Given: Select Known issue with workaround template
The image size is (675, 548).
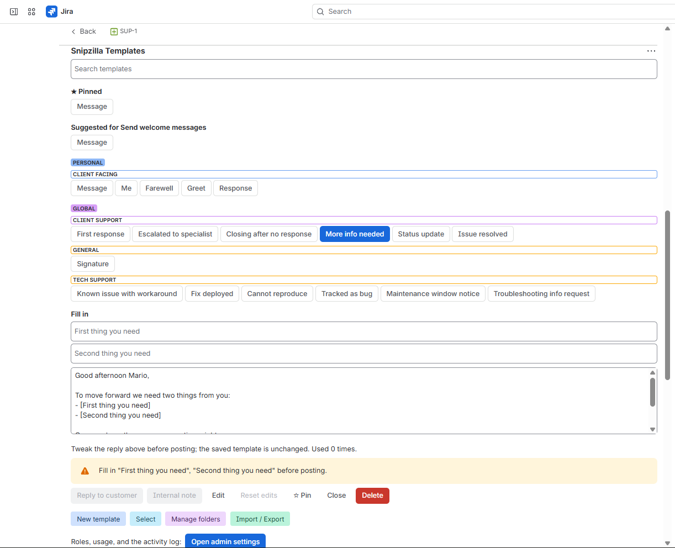Looking at the screenshot, I should [x=127, y=294].
